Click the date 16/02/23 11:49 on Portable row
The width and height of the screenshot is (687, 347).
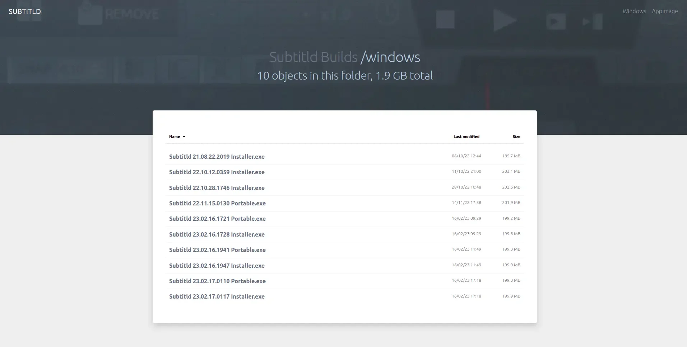tap(466, 249)
